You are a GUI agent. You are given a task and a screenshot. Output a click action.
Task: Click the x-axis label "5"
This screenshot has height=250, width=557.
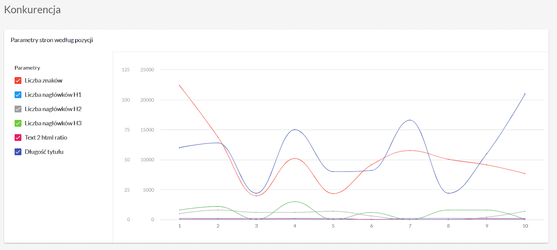tap(333, 226)
